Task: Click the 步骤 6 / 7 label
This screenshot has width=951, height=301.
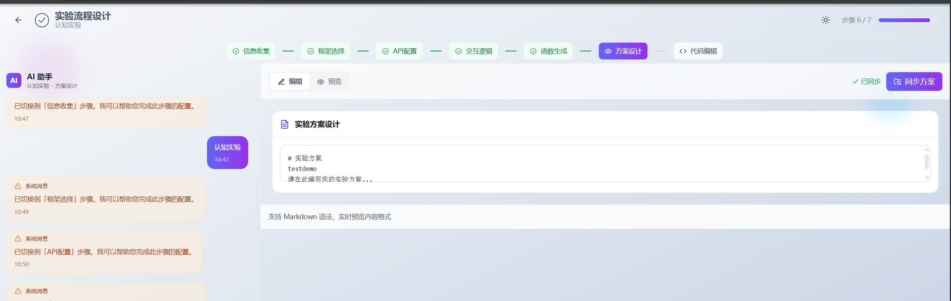Action: [x=856, y=20]
